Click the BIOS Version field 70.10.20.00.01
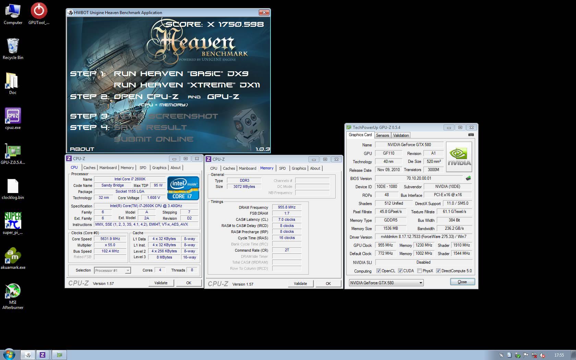Viewport: 576px width, 360px height. (419, 178)
